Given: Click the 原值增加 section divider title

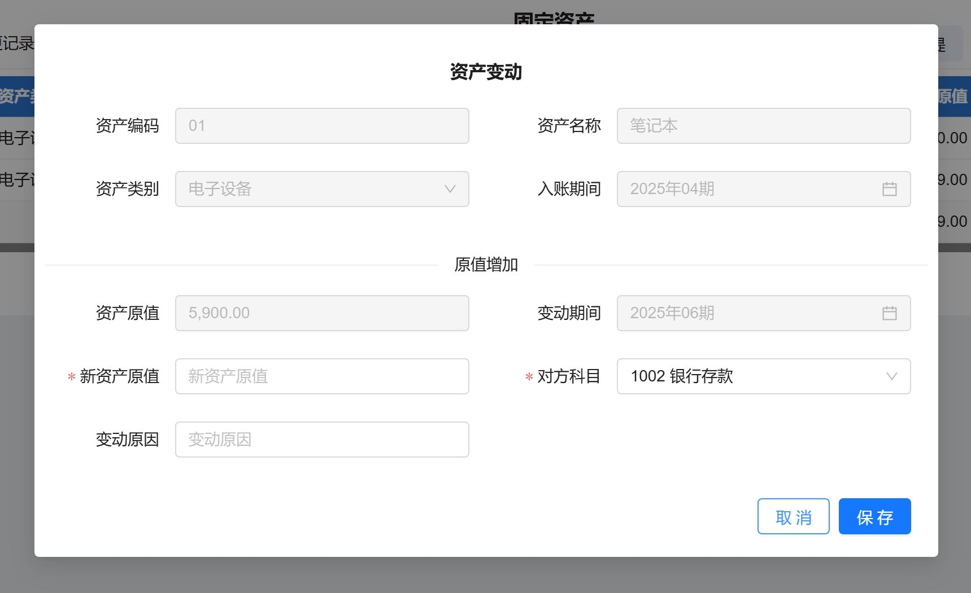Looking at the screenshot, I should (486, 265).
